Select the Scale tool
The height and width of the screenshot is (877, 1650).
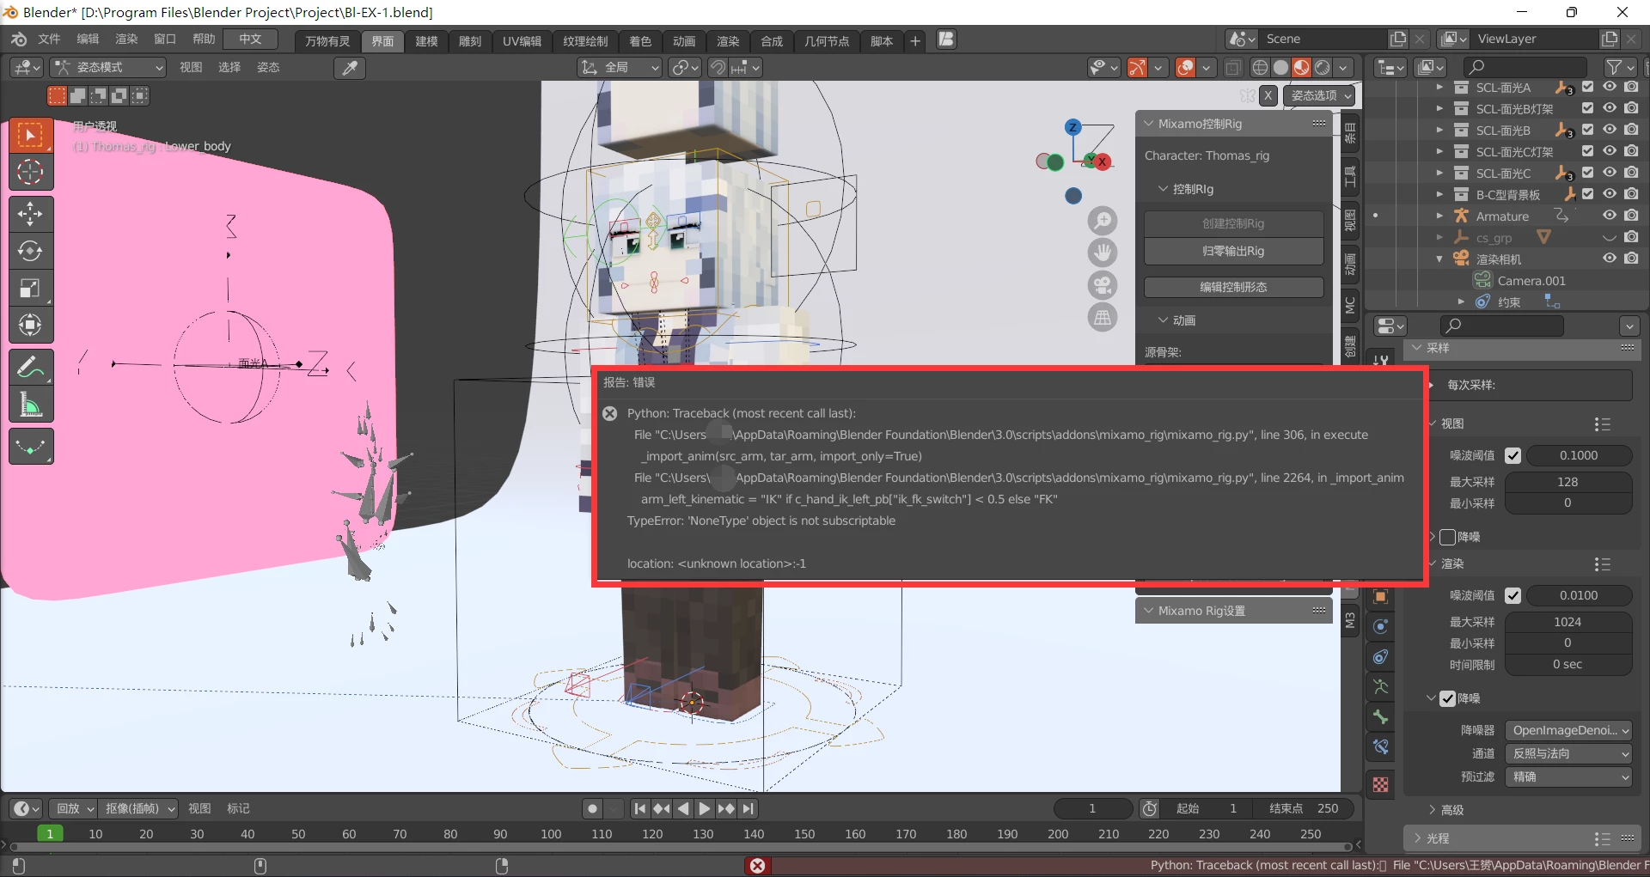point(31,288)
